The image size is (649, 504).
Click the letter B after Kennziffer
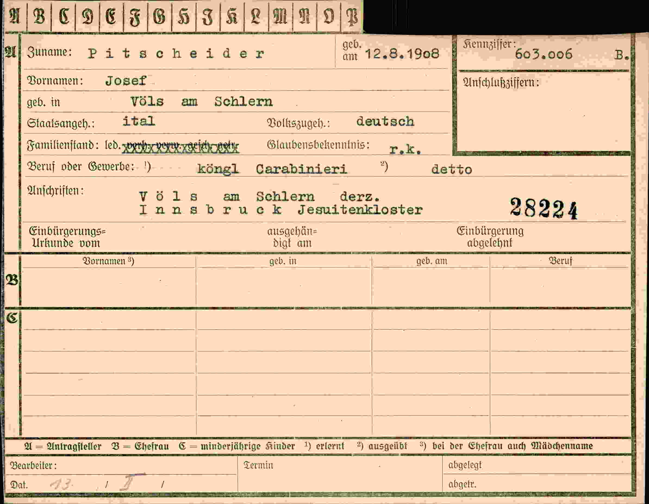point(622,55)
